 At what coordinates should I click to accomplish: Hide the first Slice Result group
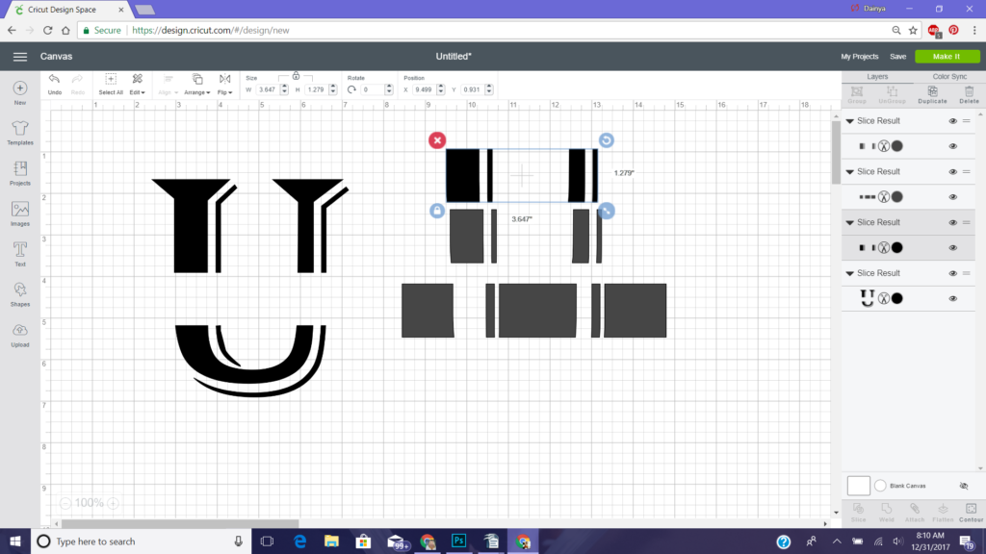coord(952,121)
